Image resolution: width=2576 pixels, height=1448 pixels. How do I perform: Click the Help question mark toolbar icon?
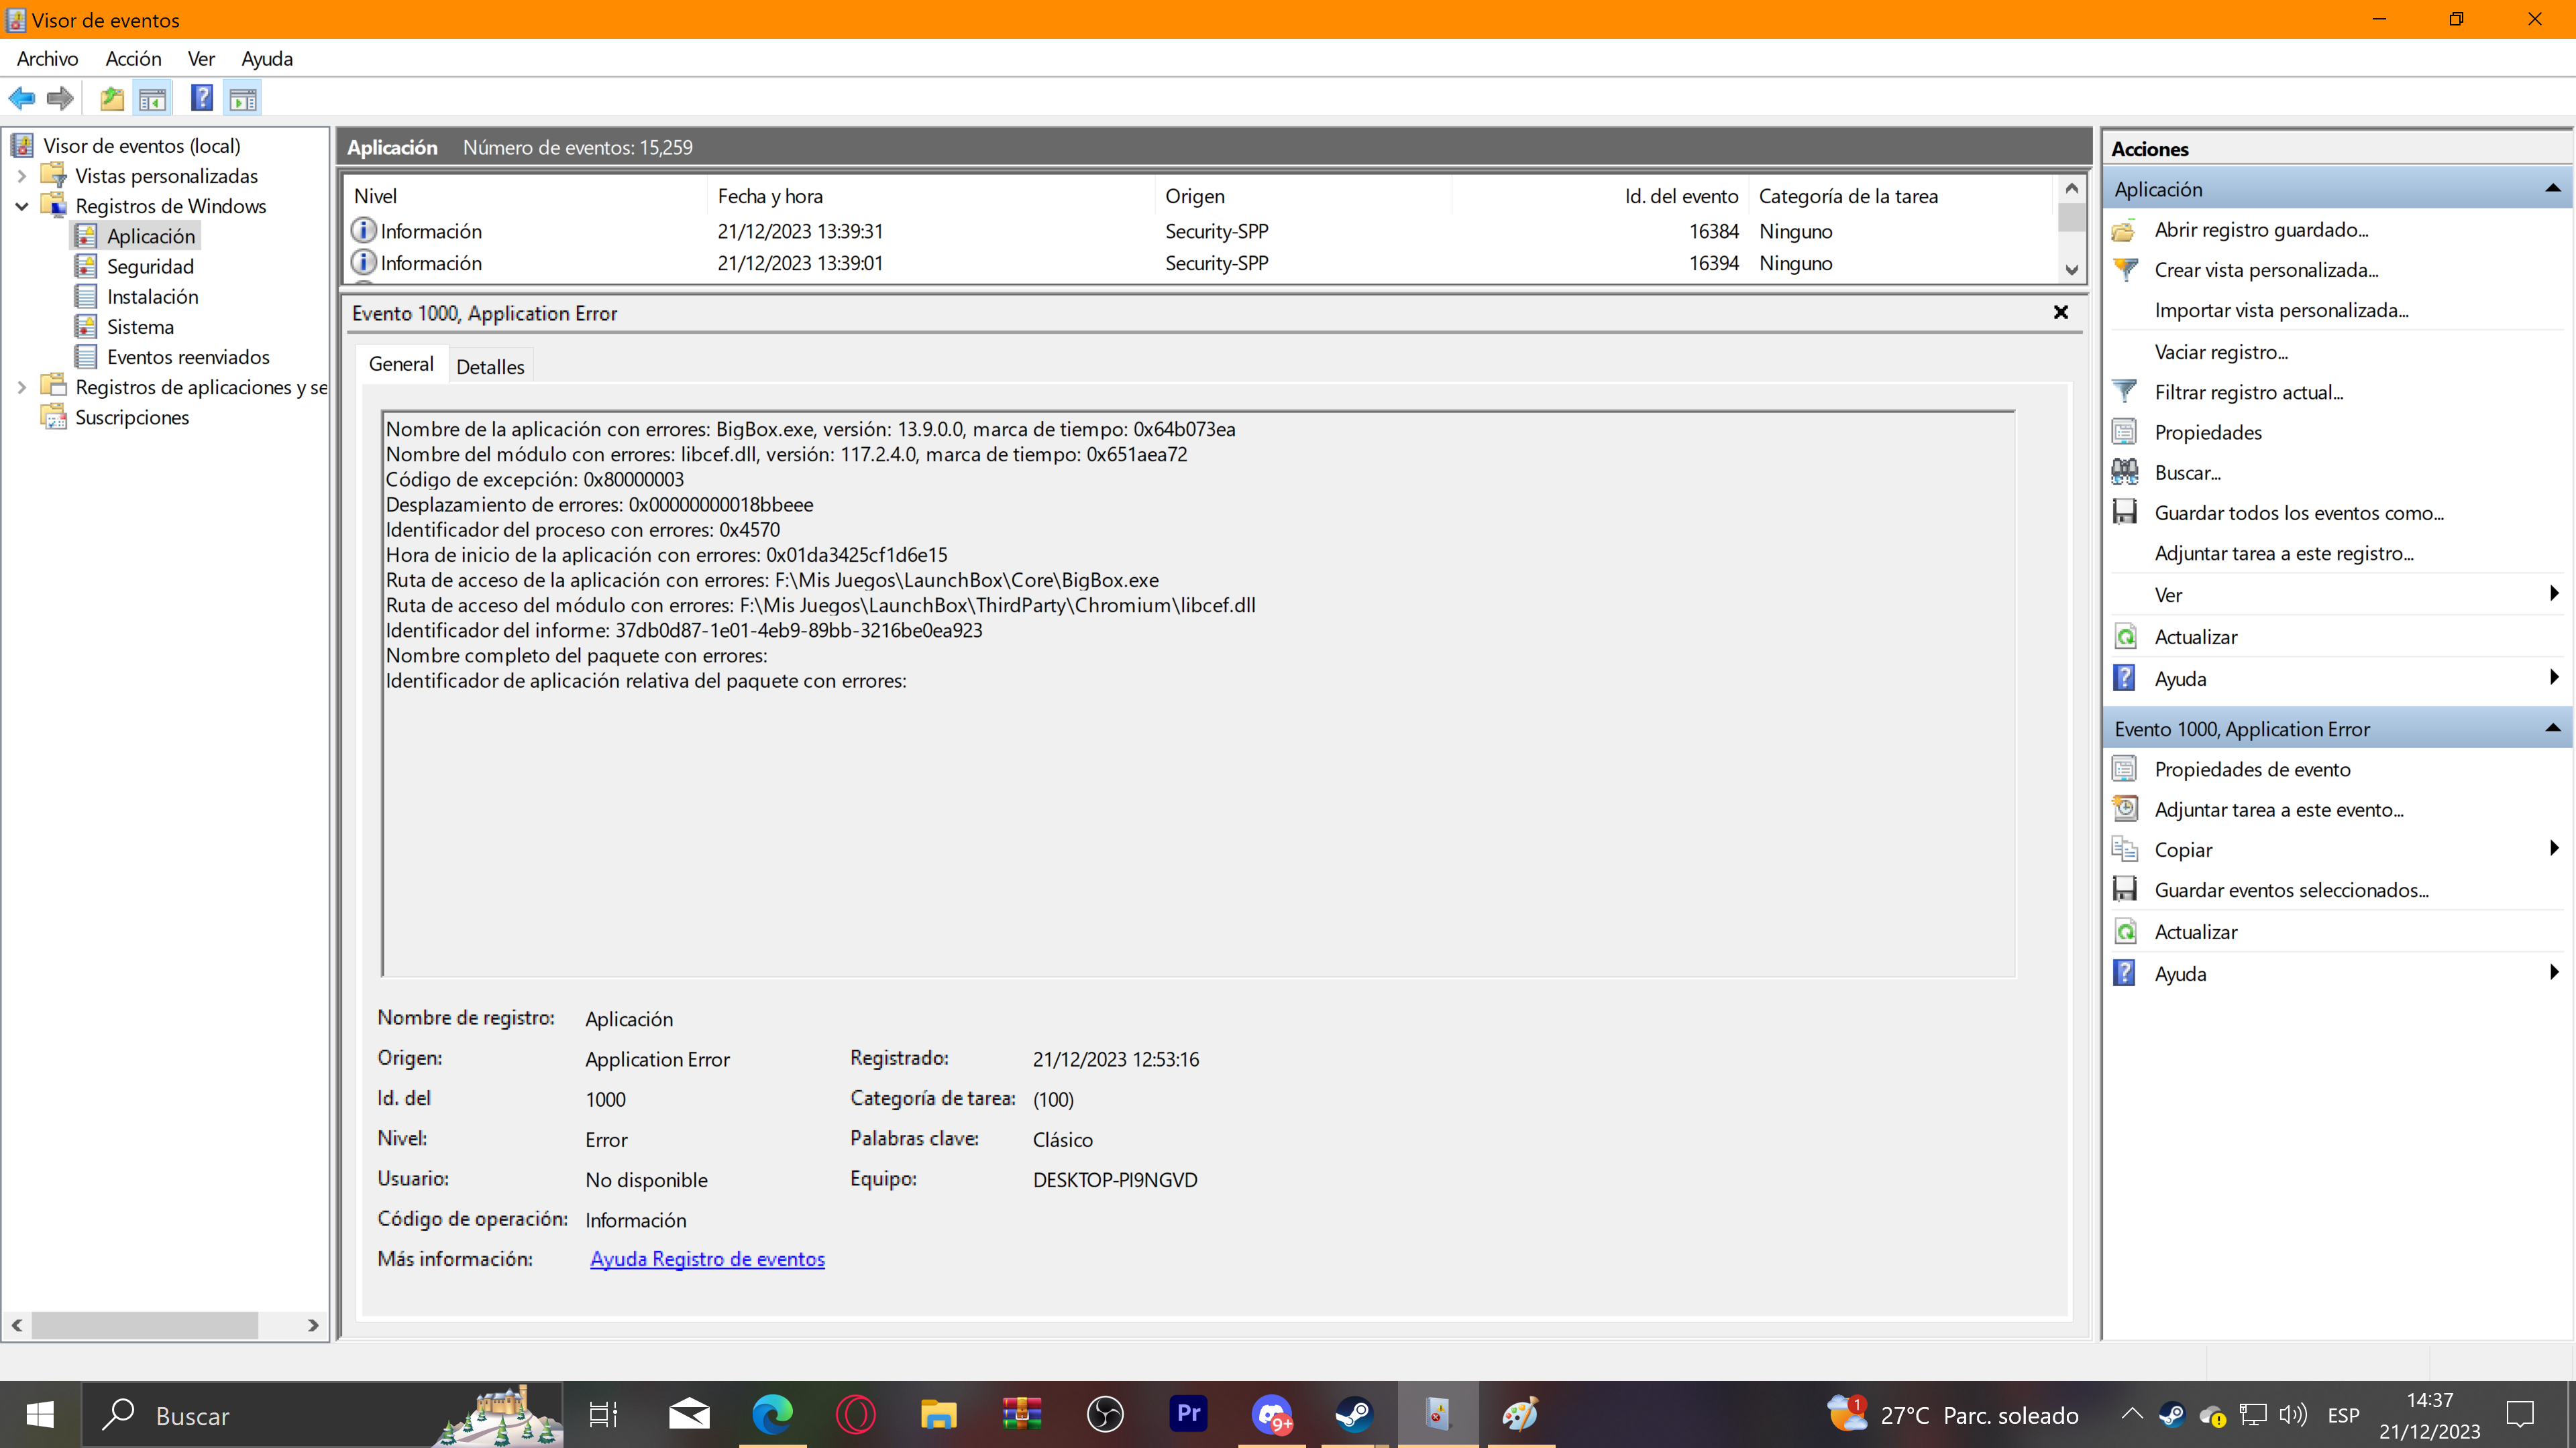pos(202,98)
